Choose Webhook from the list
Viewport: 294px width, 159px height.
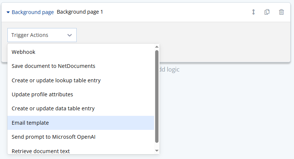coord(81,52)
